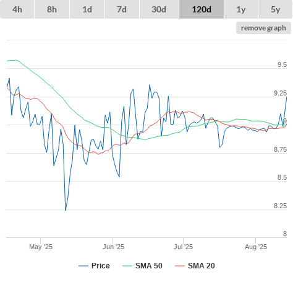The height and width of the screenshot is (282, 293).
Task: Click the active 120d range tab
Action: pyautogui.click(x=202, y=9)
